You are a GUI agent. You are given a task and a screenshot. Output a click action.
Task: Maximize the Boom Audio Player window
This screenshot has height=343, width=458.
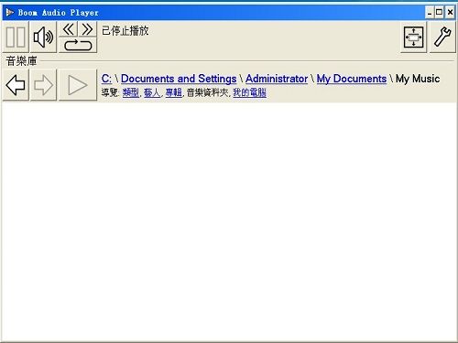click(439, 13)
